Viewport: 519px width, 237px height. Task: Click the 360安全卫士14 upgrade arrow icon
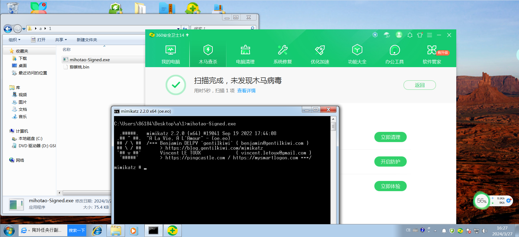coord(187,35)
